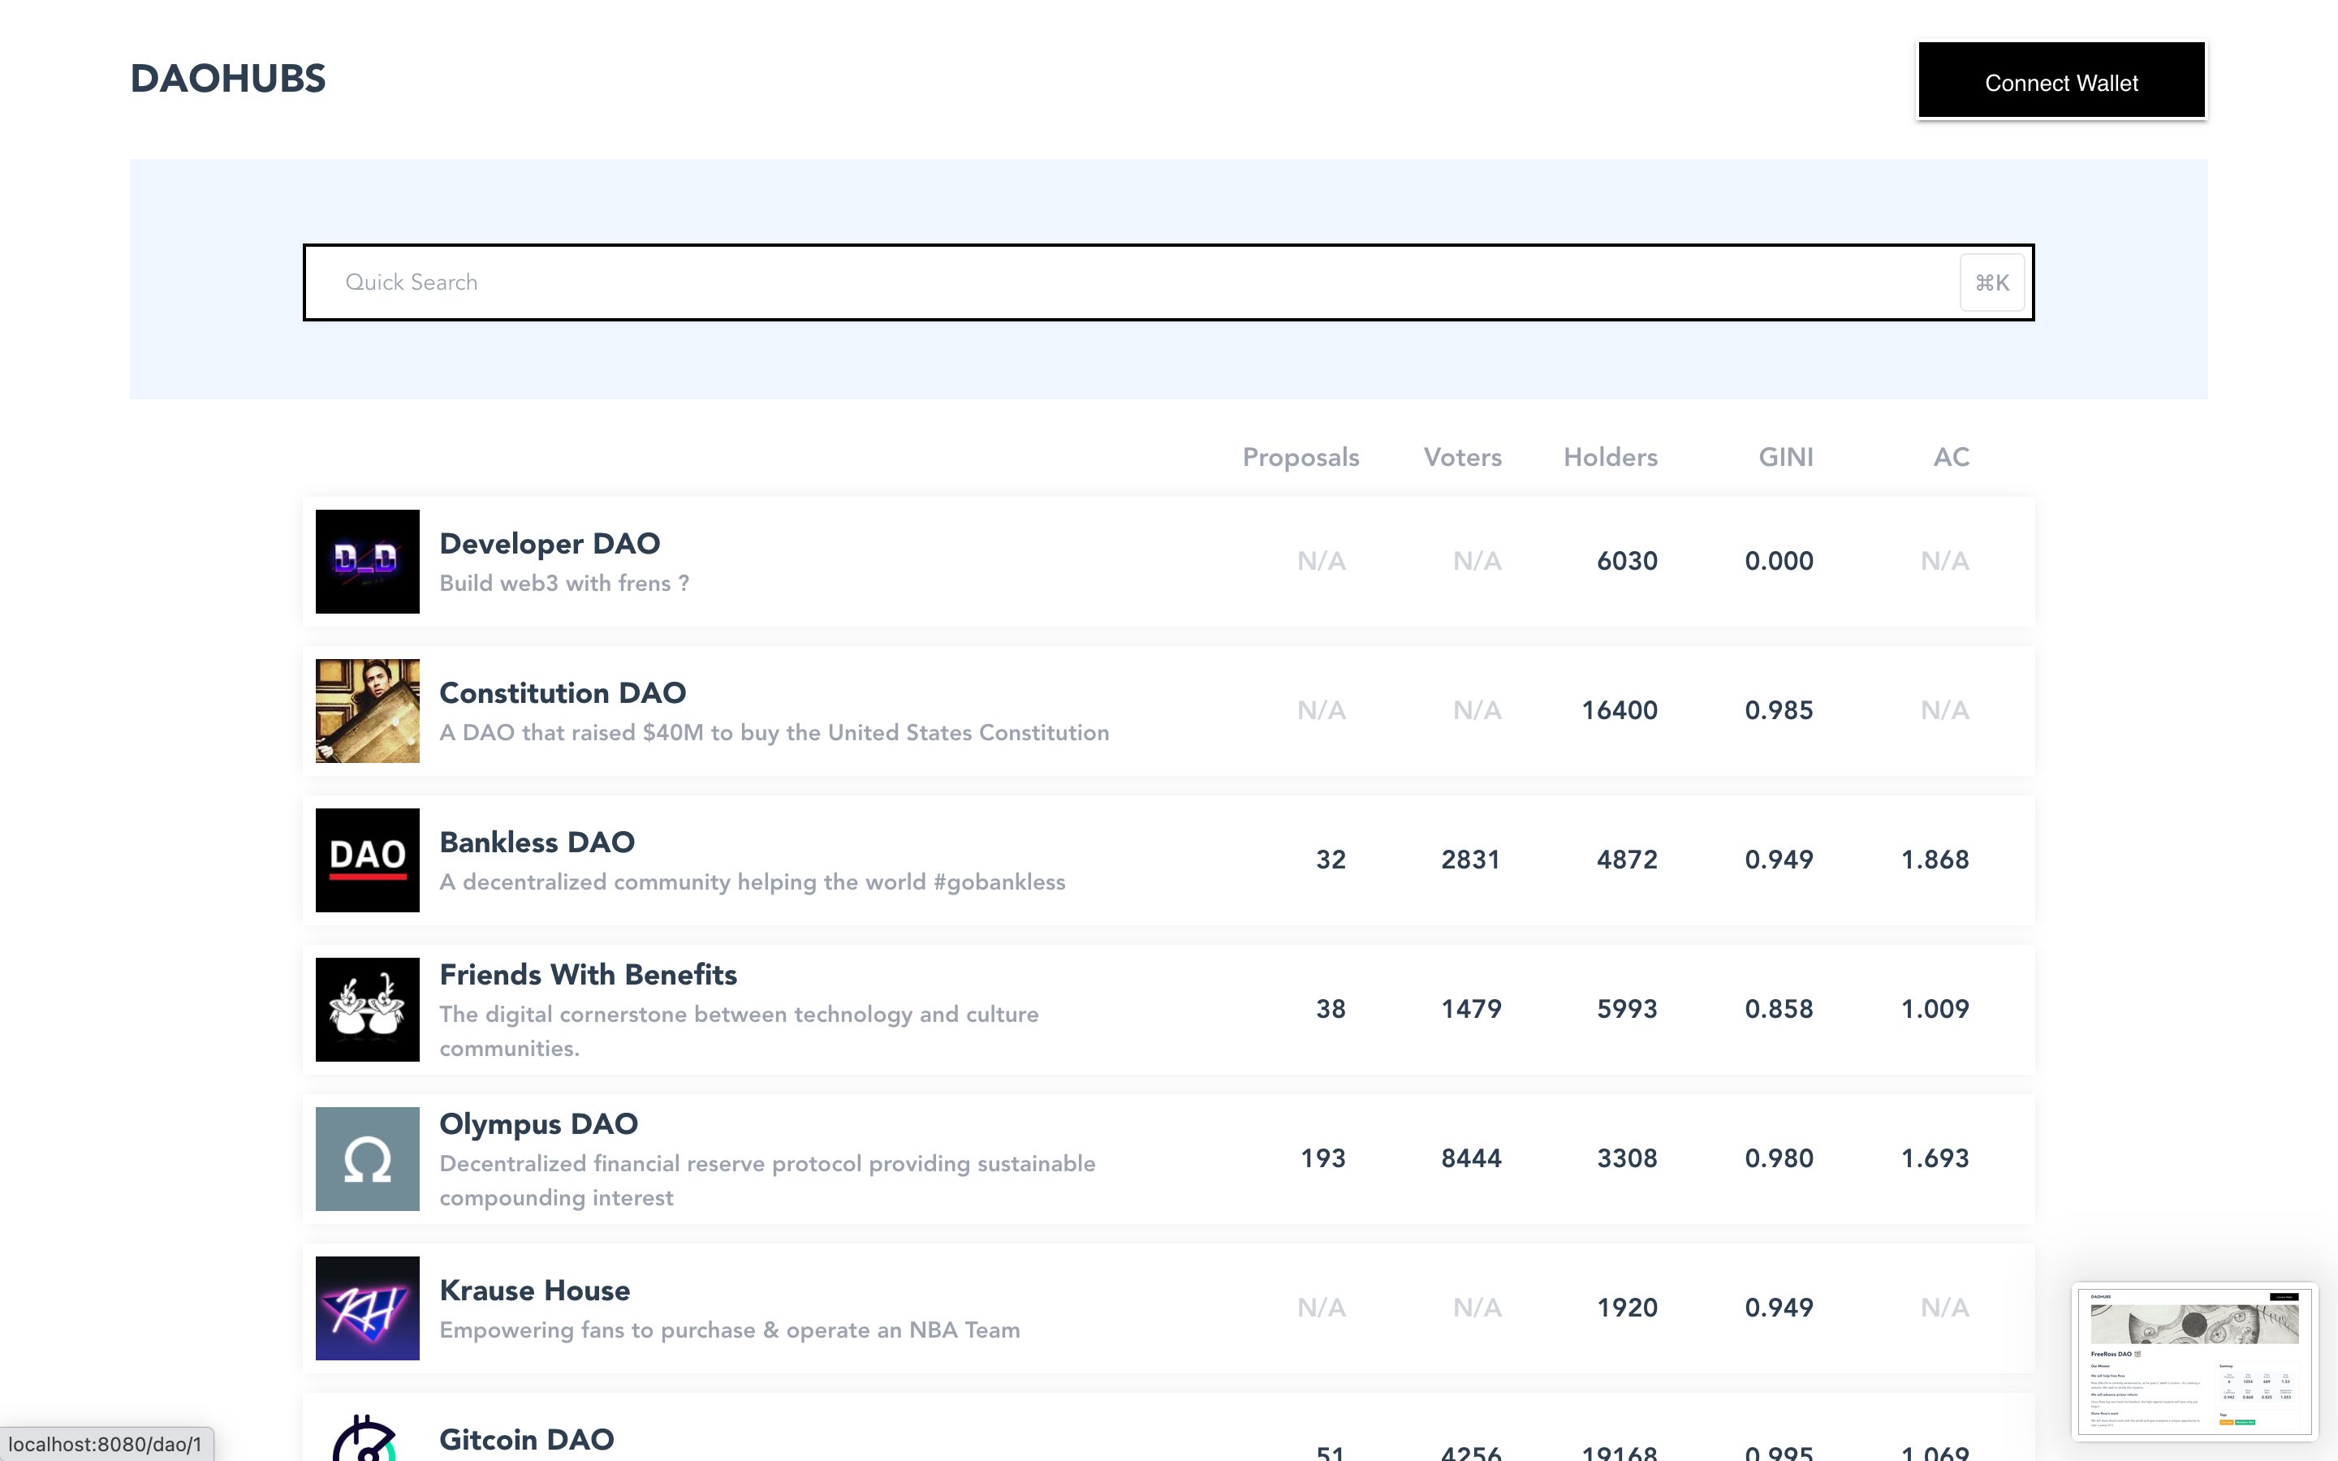Click Bankless DAO voters value 2831
The image size is (2338, 1461).
(1470, 860)
